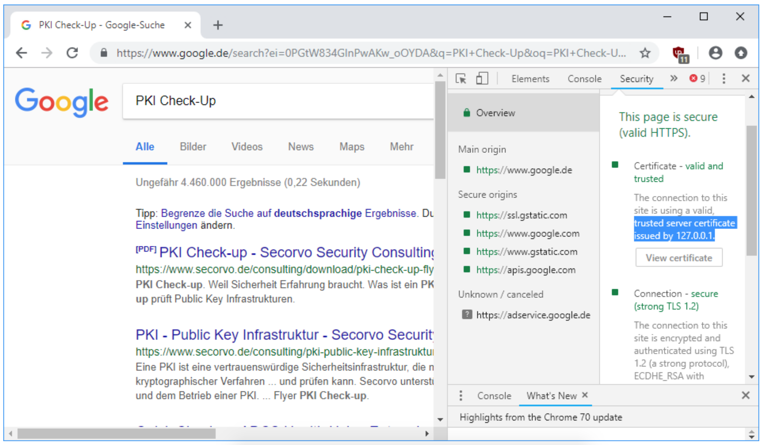Click the View certificate button
The height and width of the screenshot is (445, 764).
(679, 258)
